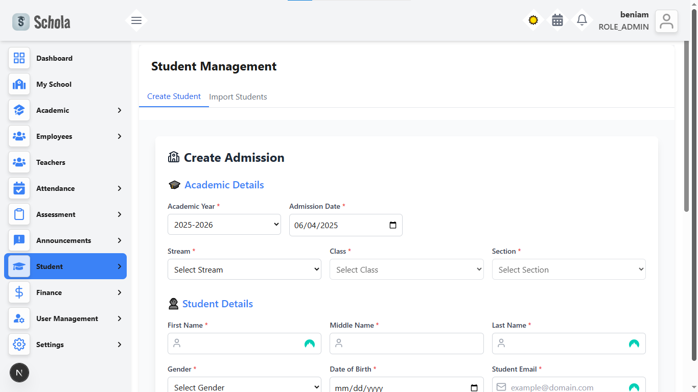Click the user profile icon top right

coord(666,21)
